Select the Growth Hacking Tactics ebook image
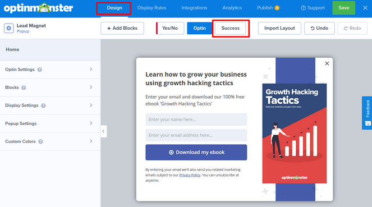This screenshot has width=372, height=207. (295, 134)
